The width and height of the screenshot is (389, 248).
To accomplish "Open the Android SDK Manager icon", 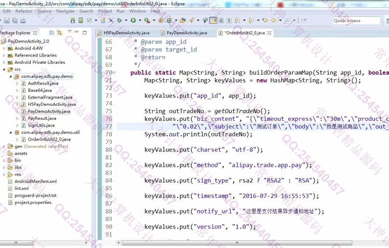I will click(73, 21).
